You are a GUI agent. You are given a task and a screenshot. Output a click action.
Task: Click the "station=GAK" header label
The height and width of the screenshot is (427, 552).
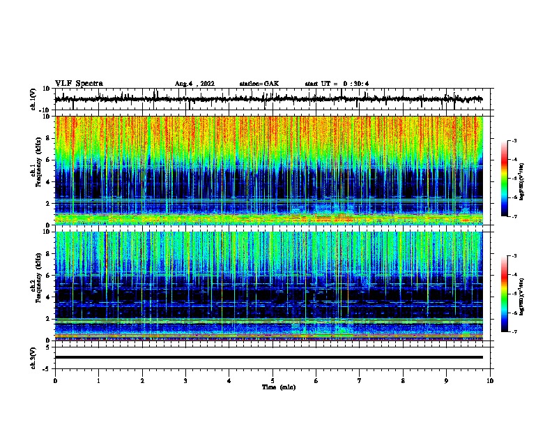(x=259, y=84)
